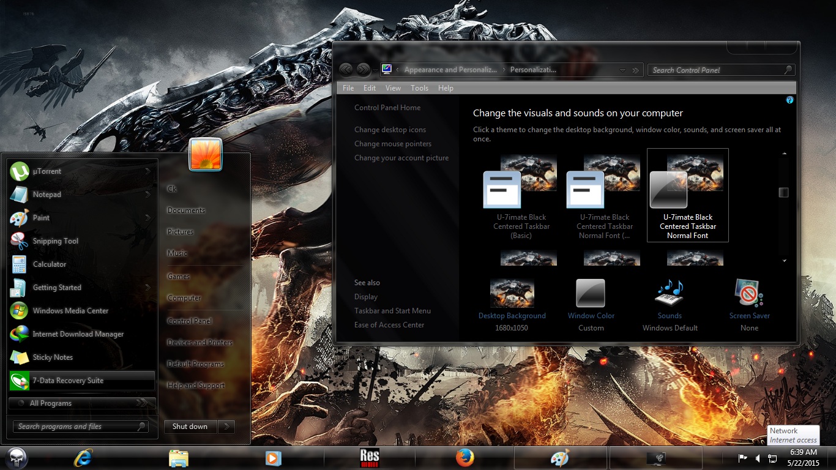Viewport: 836px width, 470px height.
Task: Click the Search programs and files box
Action: [80, 427]
